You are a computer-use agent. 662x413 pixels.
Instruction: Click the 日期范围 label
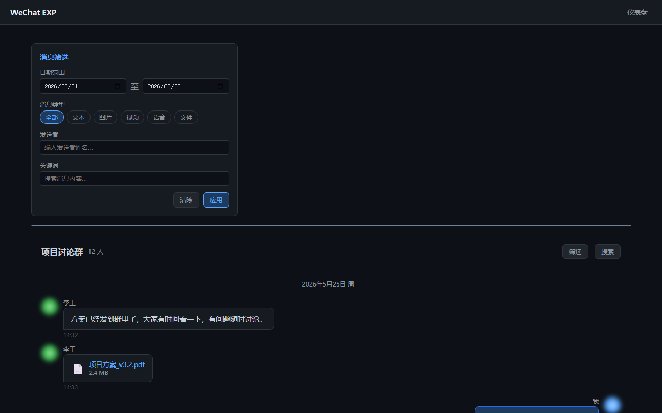tap(52, 73)
